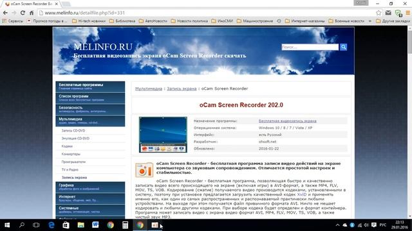Open the Другие закладки folder
Screen dimensions: 412x231
pos(393,21)
